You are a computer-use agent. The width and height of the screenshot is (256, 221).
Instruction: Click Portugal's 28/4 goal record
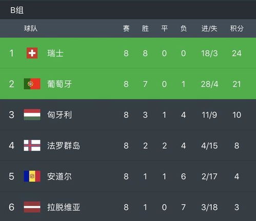pyautogui.click(x=209, y=84)
